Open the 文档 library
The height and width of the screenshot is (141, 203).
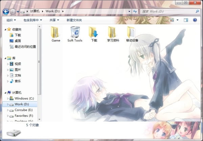[18, 75]
